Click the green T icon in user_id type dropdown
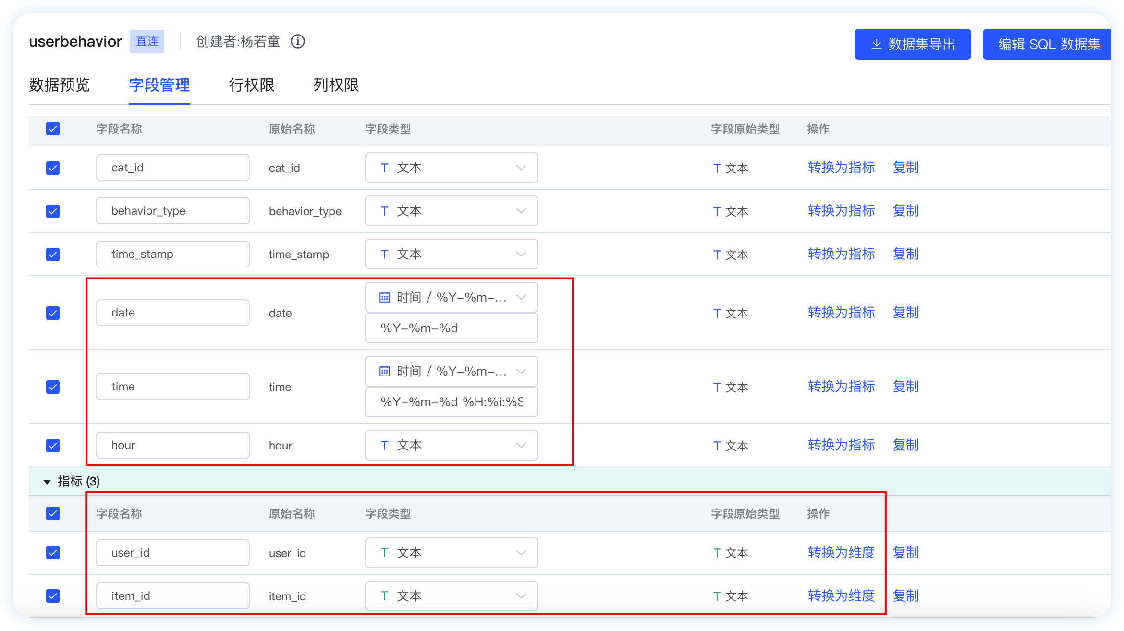 pyautogui.click(x=385, y=553)
